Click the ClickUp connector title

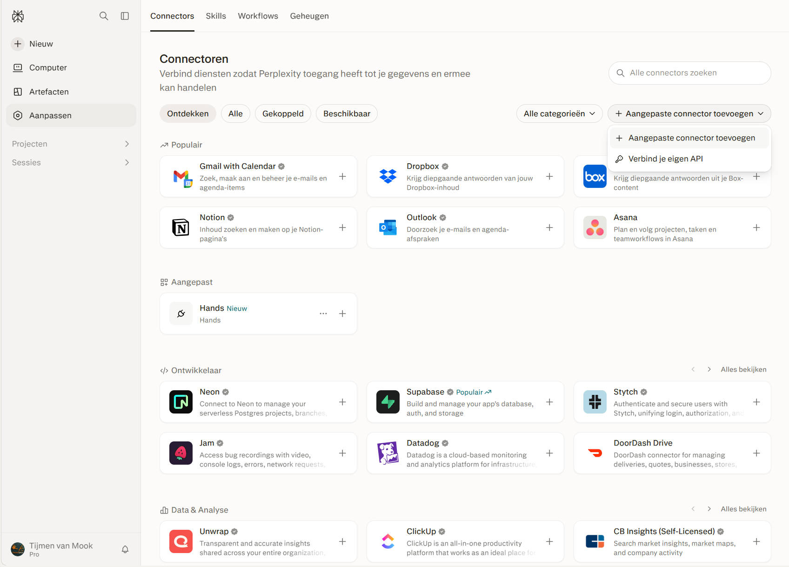421,531
